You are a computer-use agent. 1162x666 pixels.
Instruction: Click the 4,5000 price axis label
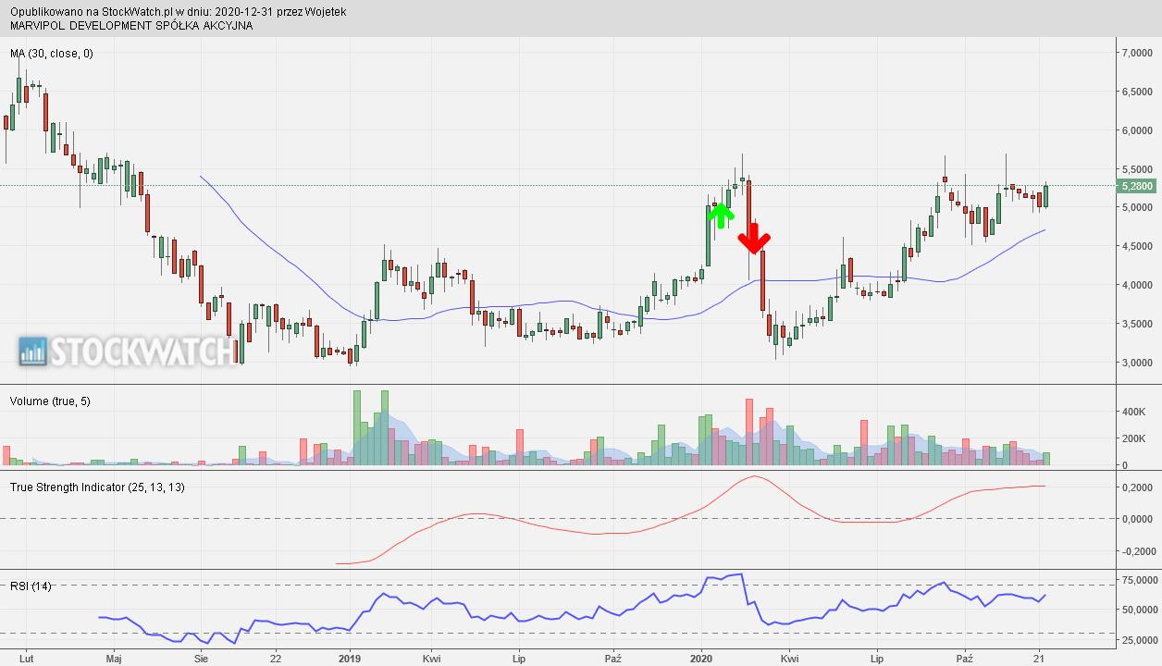click(x=1137, y=247)
